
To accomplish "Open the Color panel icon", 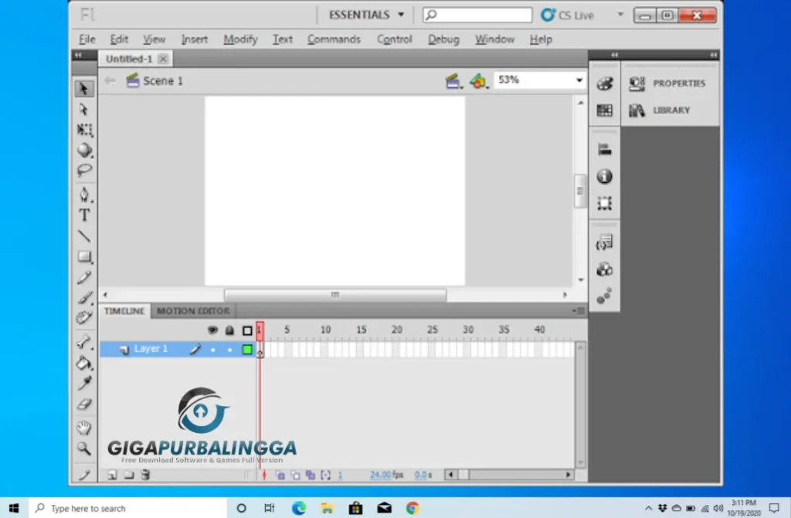I will (604, 83).
